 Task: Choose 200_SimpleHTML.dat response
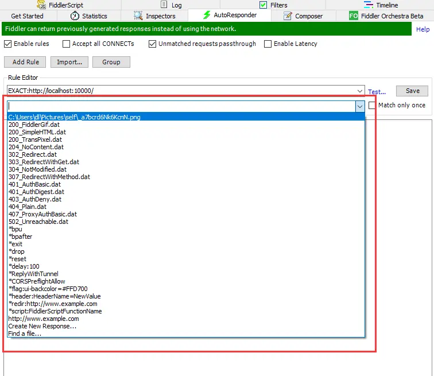pyautogui.click(x=186, y=132)
